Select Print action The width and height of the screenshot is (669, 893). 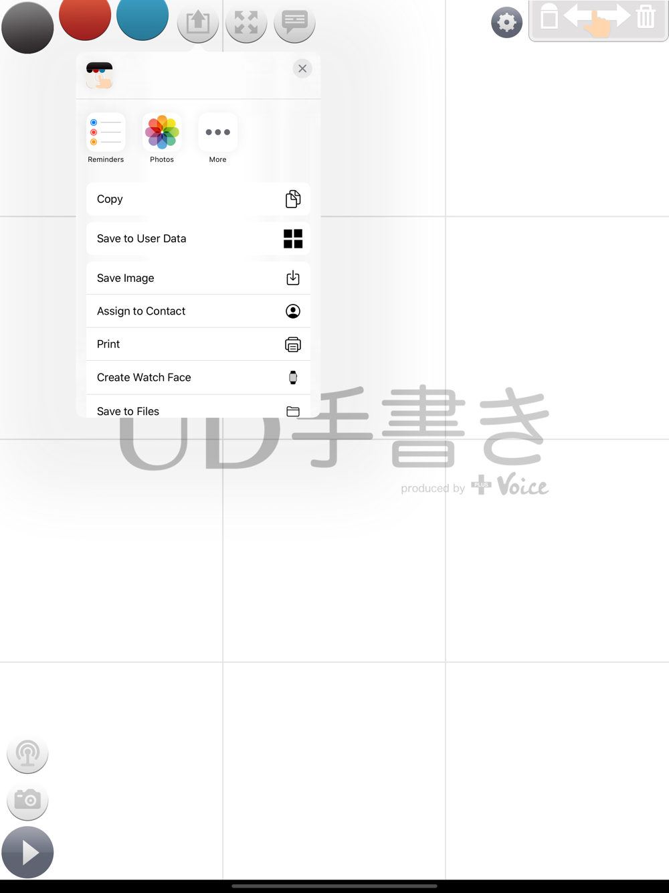[x=198, y=344]
